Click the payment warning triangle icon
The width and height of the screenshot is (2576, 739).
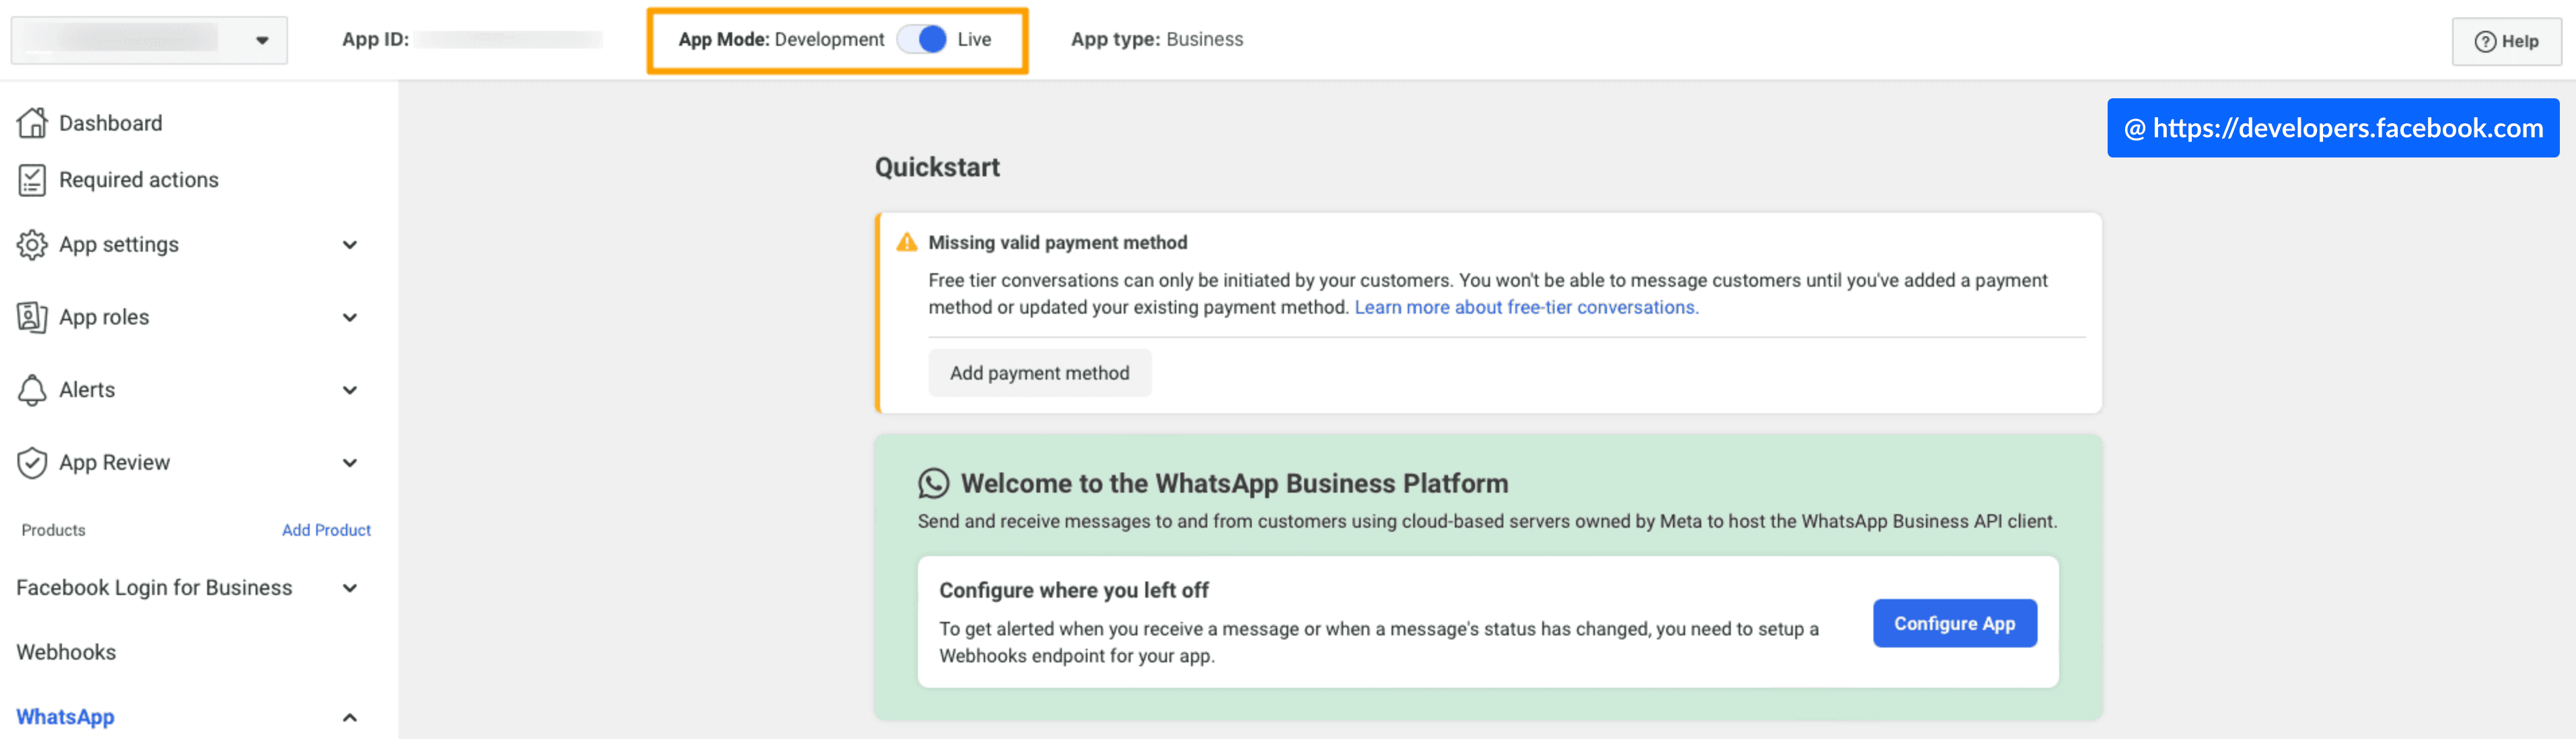(906, 243)
